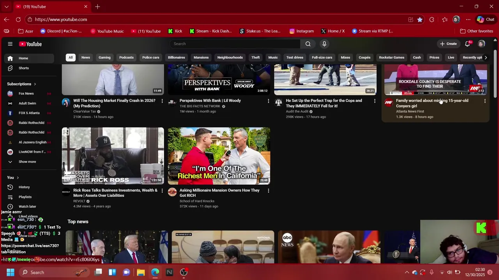Open options for Rick Ross video
Image resolution: width=499 pixels, height=280 pixels.
tap(162, 191)
